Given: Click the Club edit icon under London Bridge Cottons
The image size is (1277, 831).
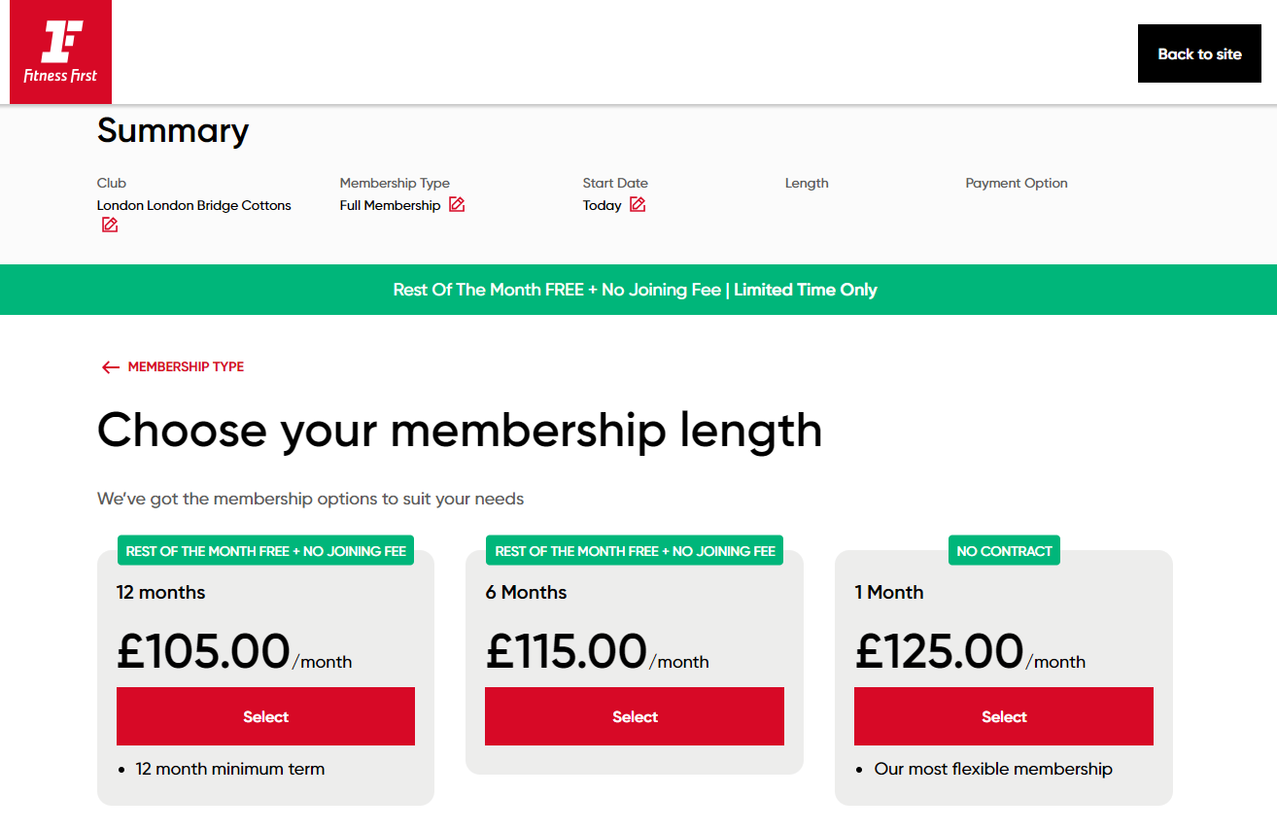Looking at the screenshot, I should 109,225.
